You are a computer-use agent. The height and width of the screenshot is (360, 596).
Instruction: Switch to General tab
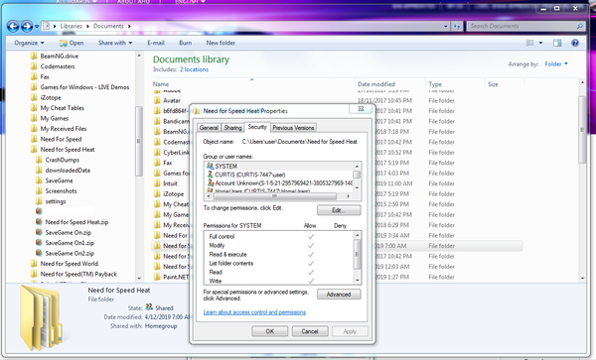(x=209, y=128)
